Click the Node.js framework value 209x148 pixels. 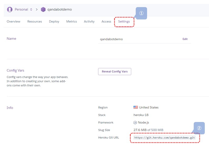[143, 123]
